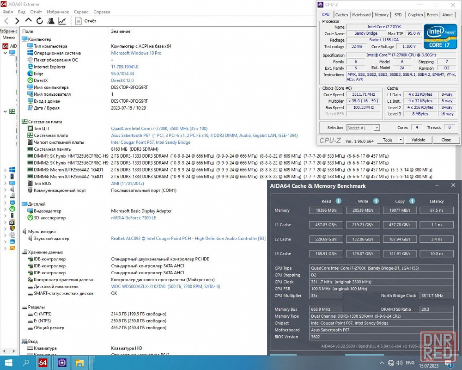Open the Tools dropdown arrow in CPU-Z
The image size is (462, 370).
pos(401,140)
